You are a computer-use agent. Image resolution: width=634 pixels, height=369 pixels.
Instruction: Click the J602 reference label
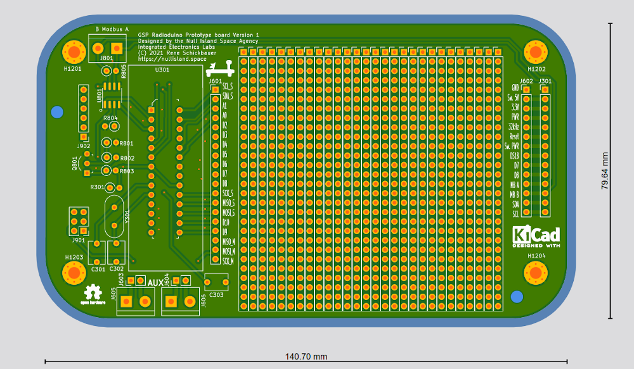click(x=526, y=81)
